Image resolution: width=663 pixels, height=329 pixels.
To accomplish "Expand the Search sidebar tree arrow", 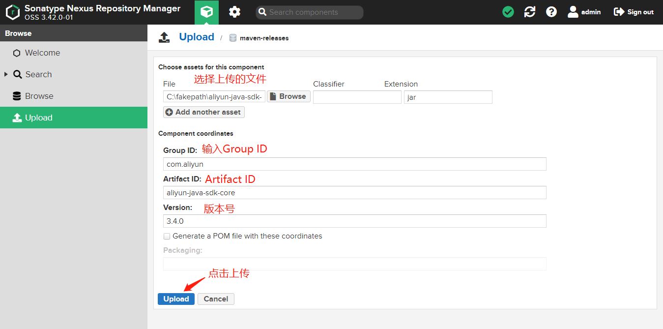I will click(x=6, y=74).
